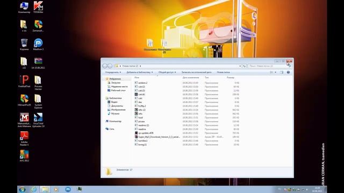The width and height of the screenshot is (344, 193).
Task: Click the Maxthon taskbar icon
Action: [x=68, y=189]
